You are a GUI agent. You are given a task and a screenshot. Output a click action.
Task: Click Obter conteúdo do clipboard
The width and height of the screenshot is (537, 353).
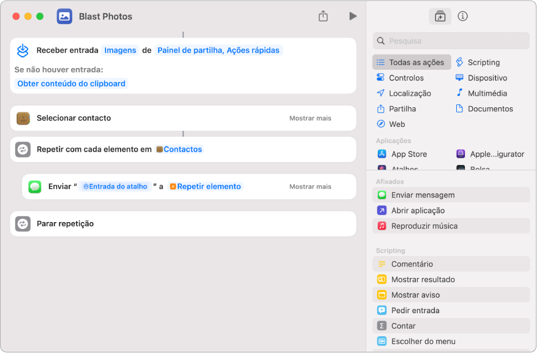pyautogui.click(x=72, y=84)
